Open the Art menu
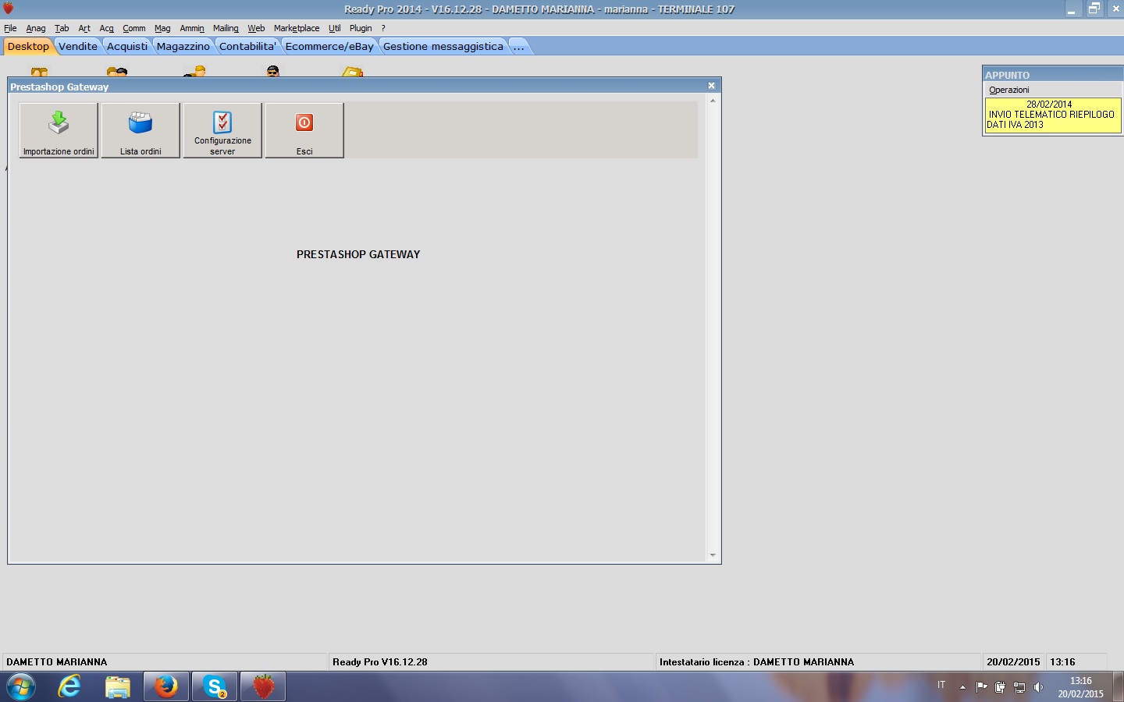This screenshot has height=702, width=1124. tap(84, 28)
